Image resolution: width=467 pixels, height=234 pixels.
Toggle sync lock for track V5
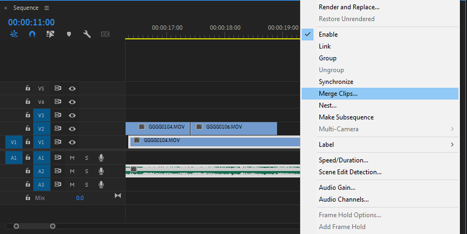point(58,88)
